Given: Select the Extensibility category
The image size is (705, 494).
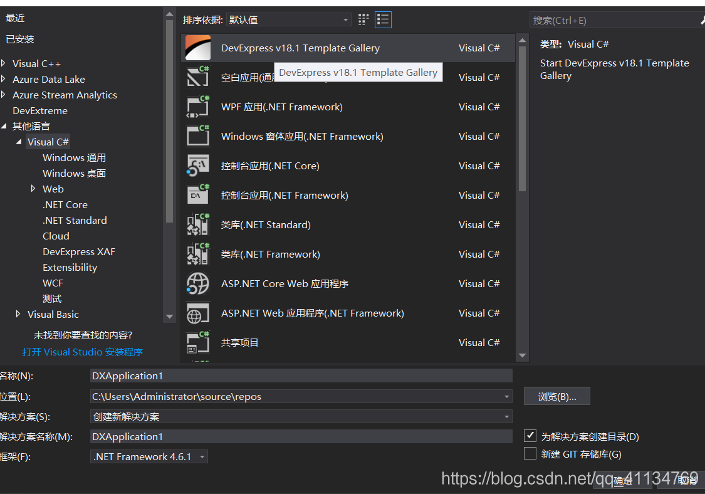Looking at the screenshot, I should 70,267.
